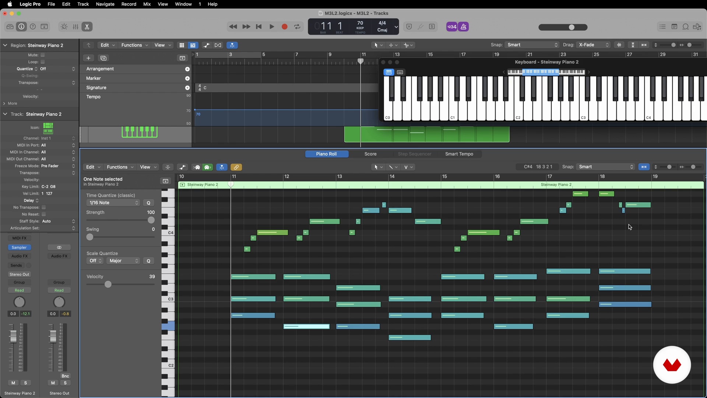Mute the Steinway Piano 2 channel strip

pos(13,383)
